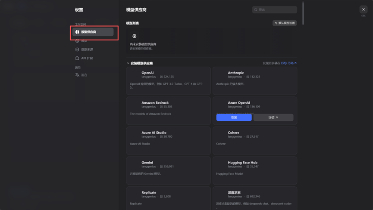Click the database icon beside 数据来源

click(x=77, y=49)
